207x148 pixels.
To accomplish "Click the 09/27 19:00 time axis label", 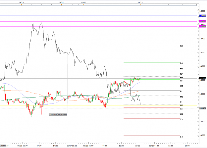I will coord(72,146).
